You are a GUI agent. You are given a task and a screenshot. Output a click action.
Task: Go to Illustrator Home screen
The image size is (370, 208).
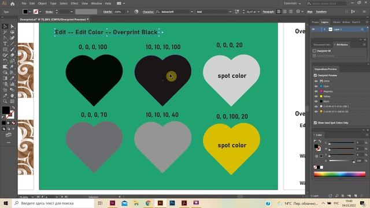(13, 3)
